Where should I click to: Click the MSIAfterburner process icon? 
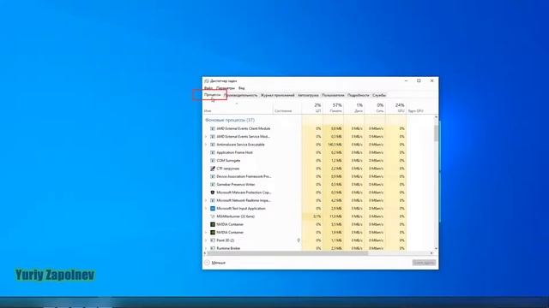(x=213, y=216)
